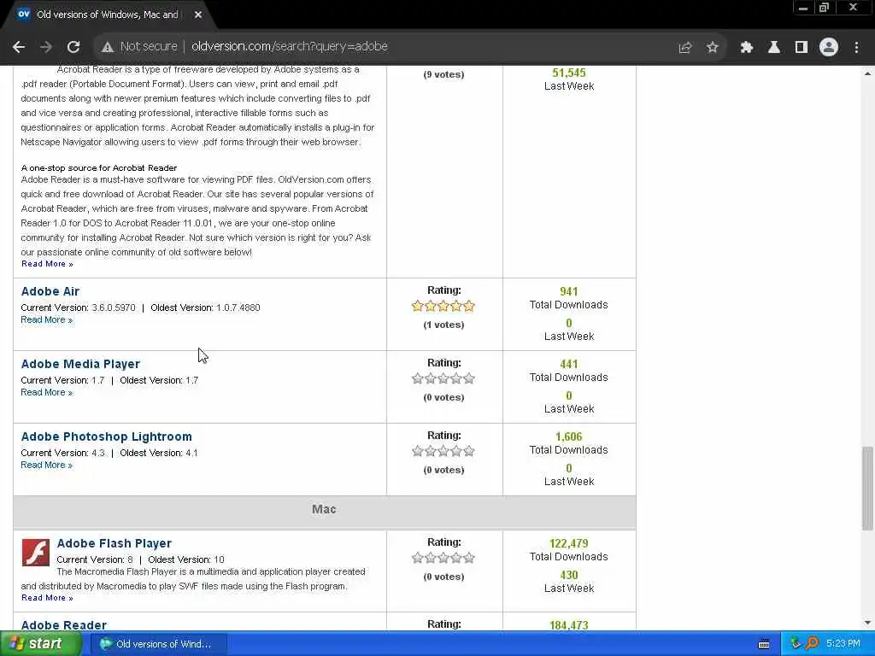Click the Adobe Flash Player star rating
This screenshot has width=875, height=656.
pos(443,557)
